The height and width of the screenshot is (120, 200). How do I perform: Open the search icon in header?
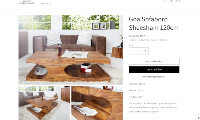(165, 1)
